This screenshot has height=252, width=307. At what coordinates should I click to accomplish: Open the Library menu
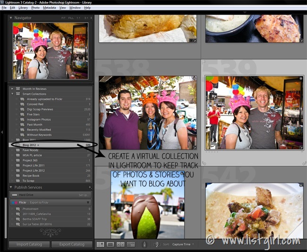[23, 8]
